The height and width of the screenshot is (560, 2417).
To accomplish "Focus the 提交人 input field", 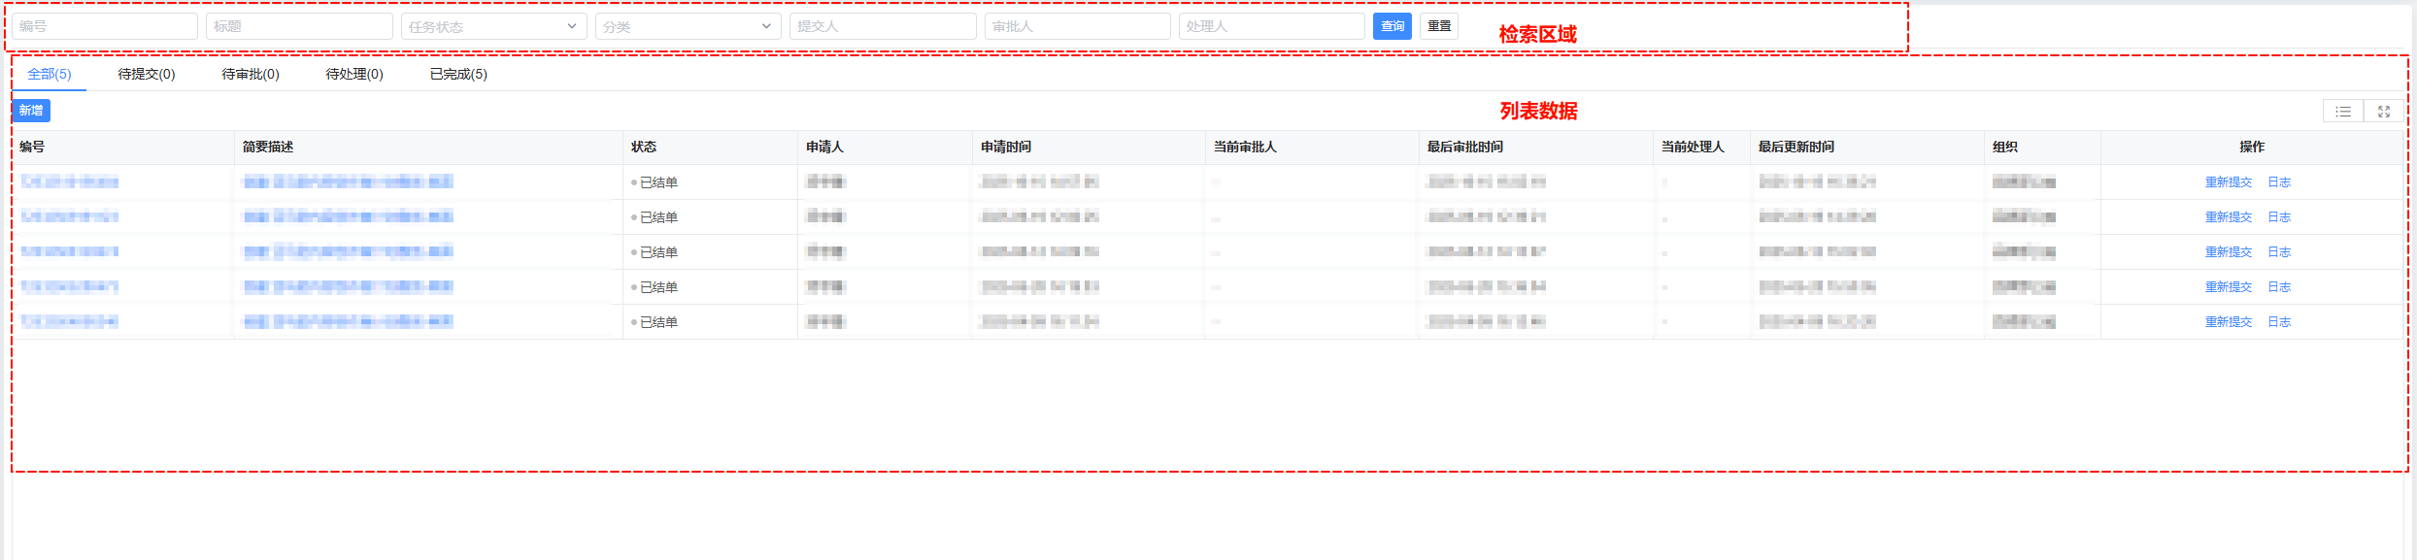I will coord(882,26).
